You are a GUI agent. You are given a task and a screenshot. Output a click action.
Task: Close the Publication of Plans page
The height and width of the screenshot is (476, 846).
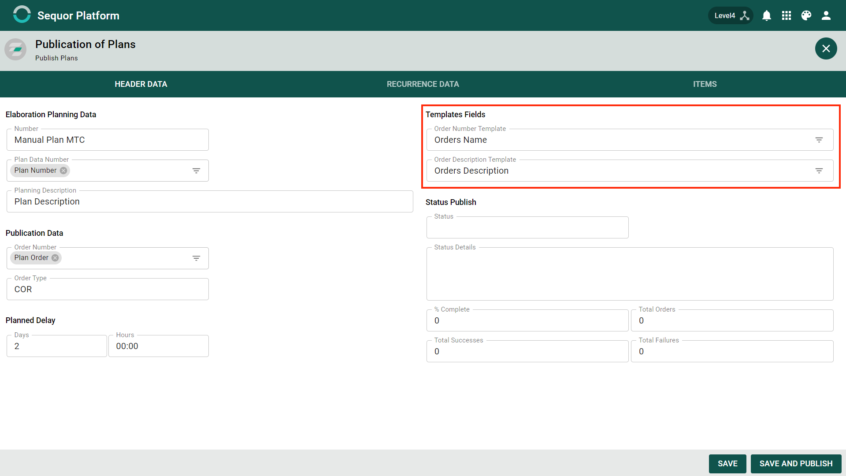(826, 48)
